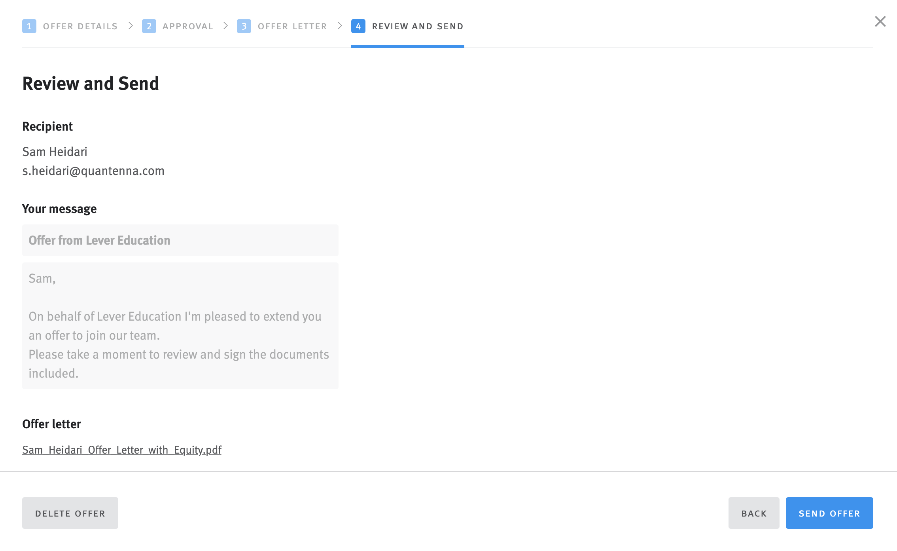This screenshot has width=897, height=551.
Task: Open Sam_Heidari_Offer_Letter_with_Equity.pdf
Action: [x=122, y=450]
